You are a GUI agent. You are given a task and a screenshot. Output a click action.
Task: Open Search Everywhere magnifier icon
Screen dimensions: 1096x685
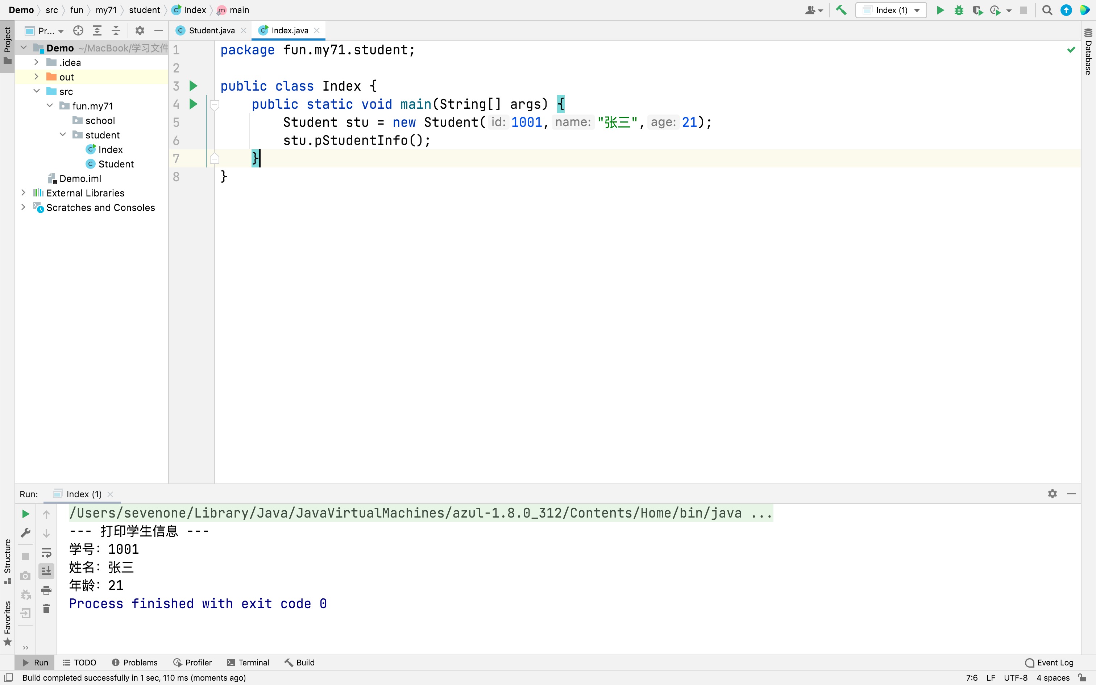[1047, 10]
